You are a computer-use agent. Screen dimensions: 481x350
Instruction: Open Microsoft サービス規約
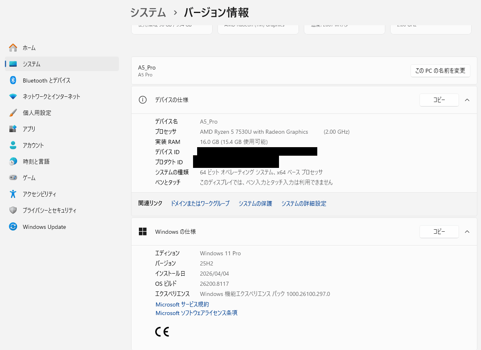(x=182, y=304)
